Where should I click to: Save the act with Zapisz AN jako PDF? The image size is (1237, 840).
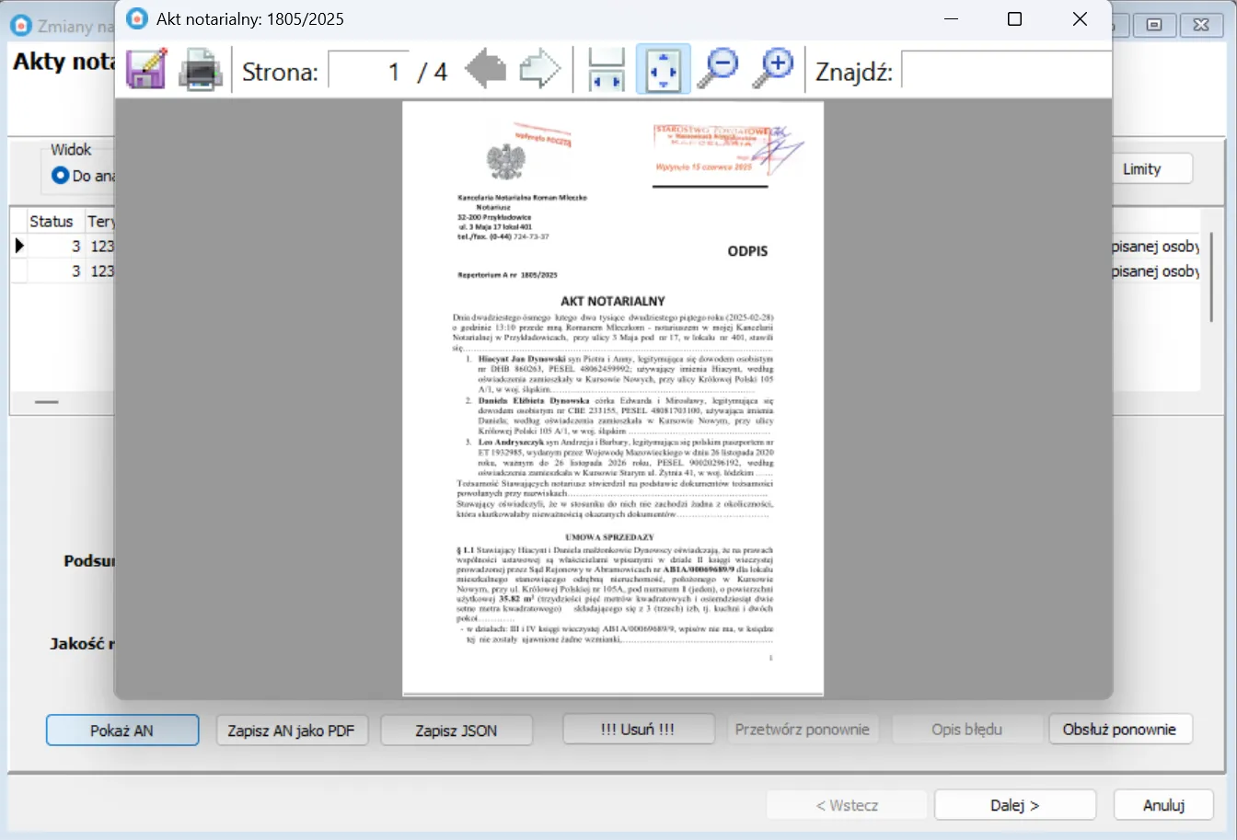292,729
